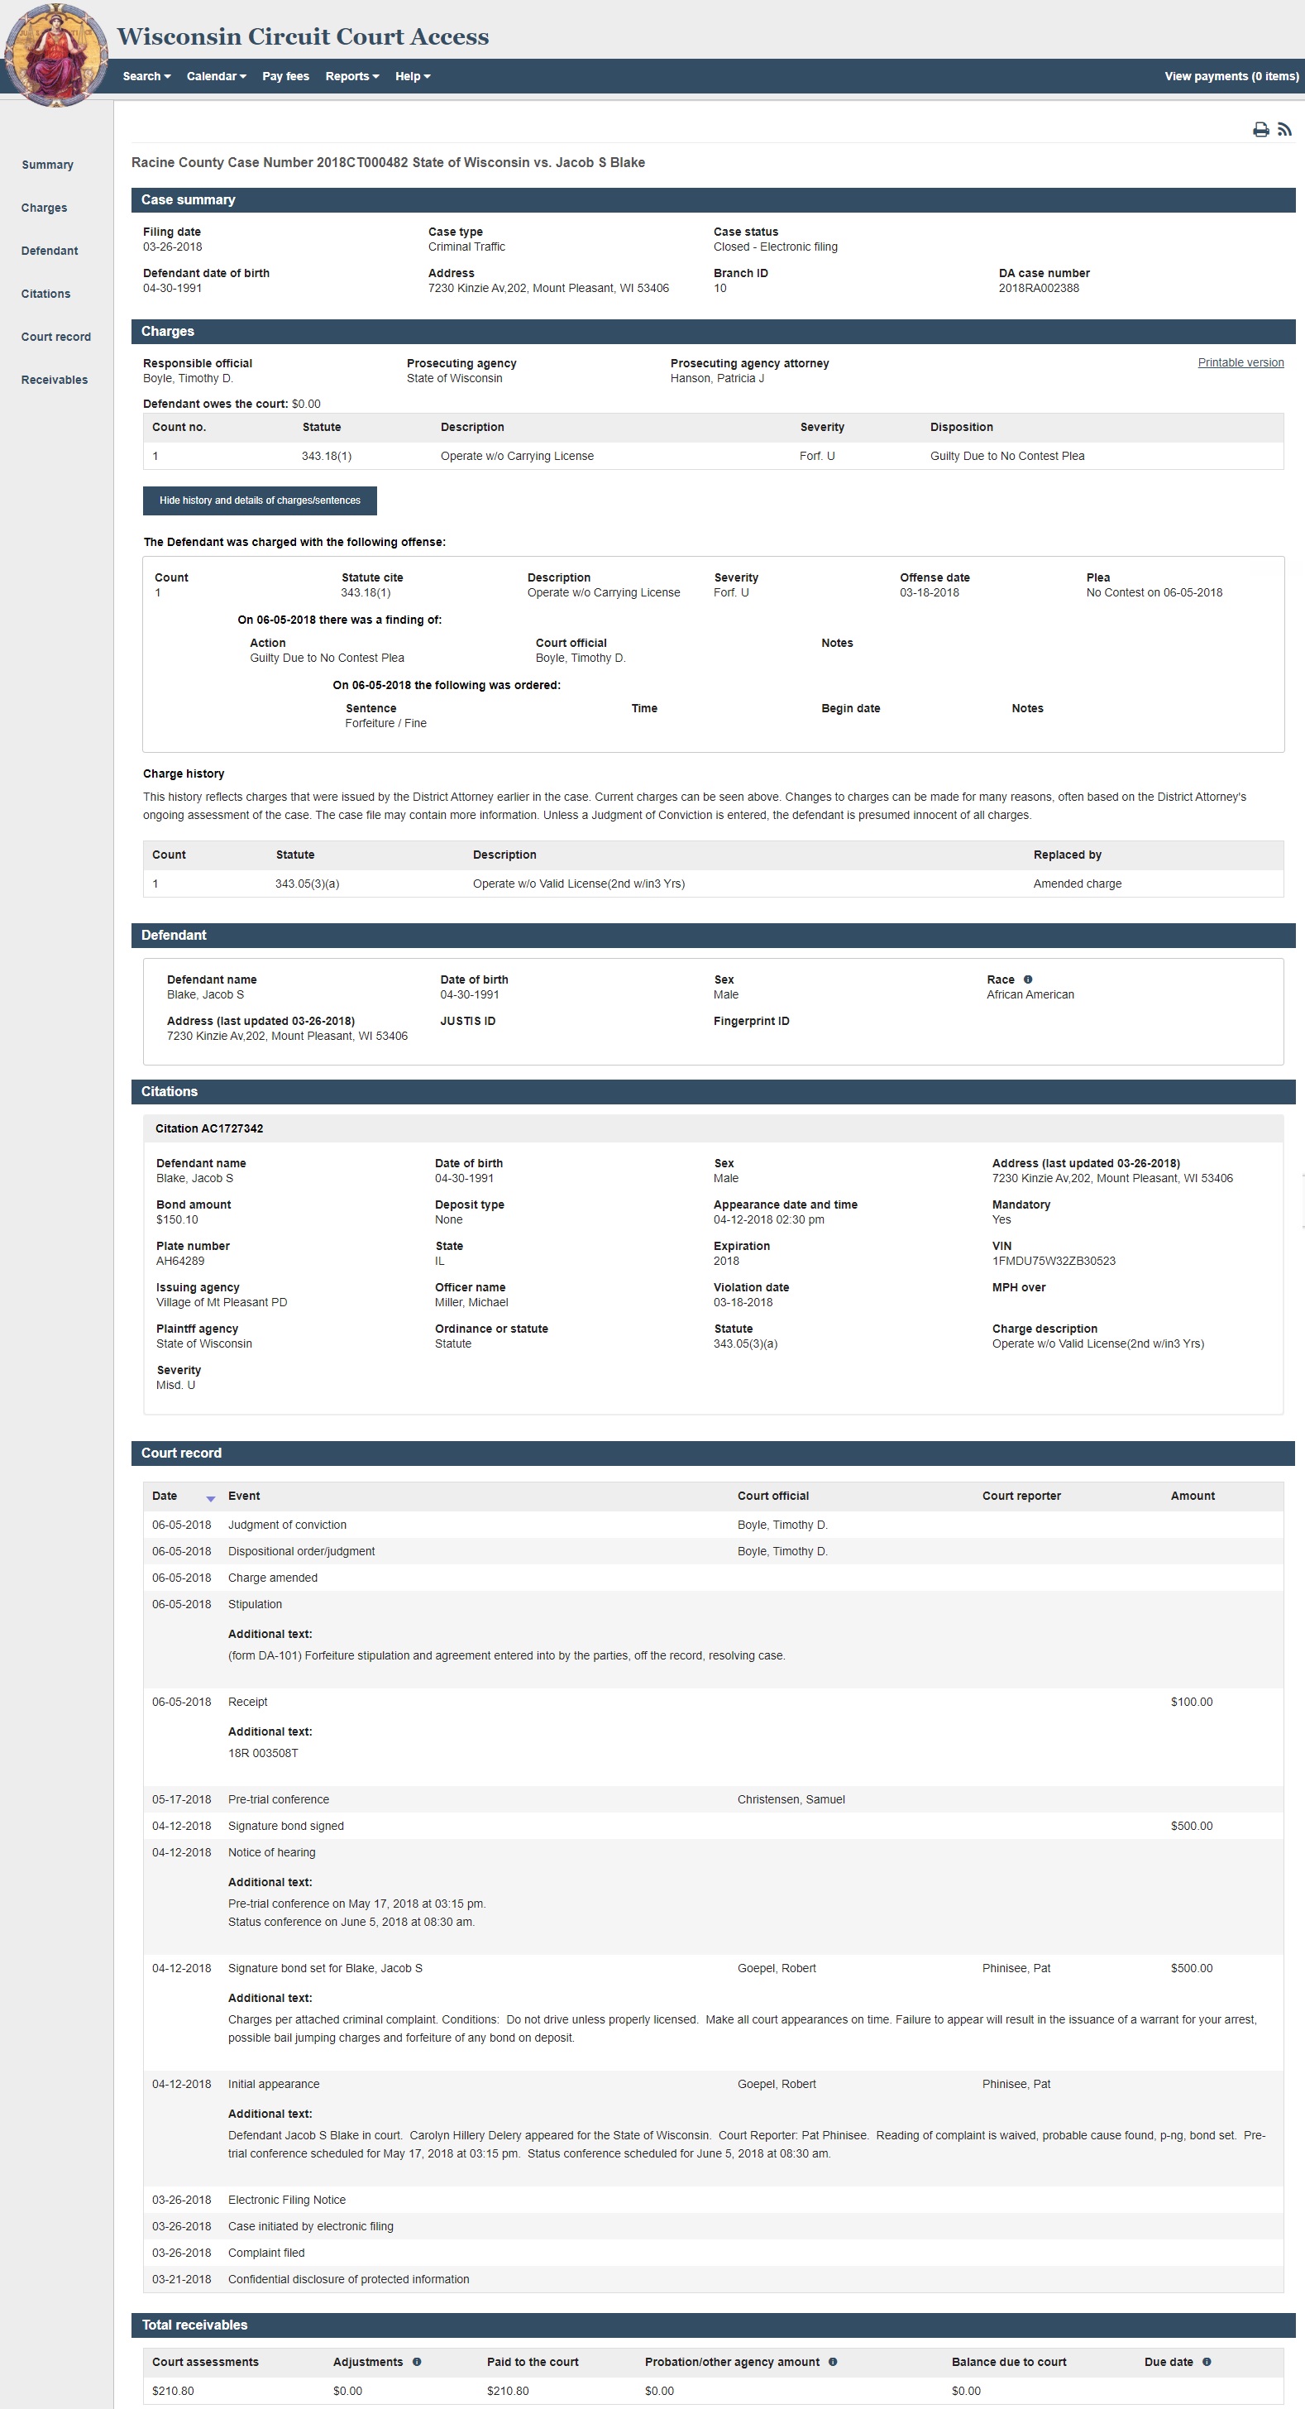Click Guilty Due to No Contest Plea disposition
This screenshot has height=2409, width=1305.
point(1006,457)
